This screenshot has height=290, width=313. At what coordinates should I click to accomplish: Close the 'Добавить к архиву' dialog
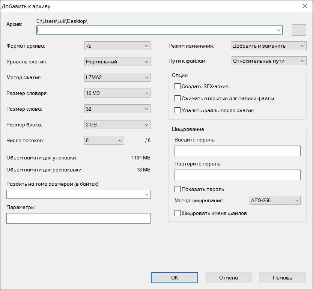point(305,6)
